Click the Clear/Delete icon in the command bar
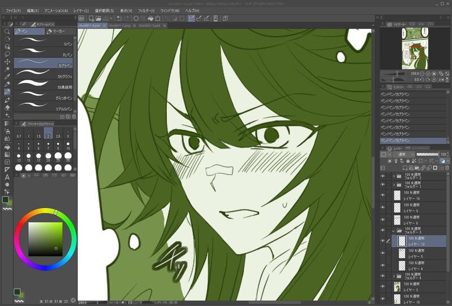 tap(136, 19)
